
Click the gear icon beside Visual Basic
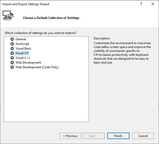tap(12, 49)
